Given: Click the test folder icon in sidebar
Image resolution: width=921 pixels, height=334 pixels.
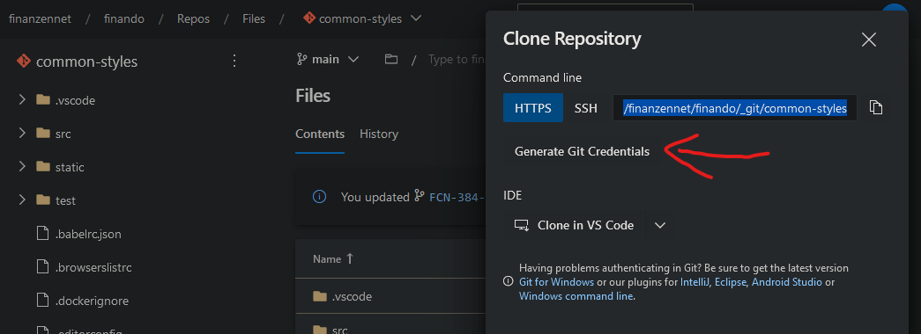Looking at the screenshot, I should (43, 200).
